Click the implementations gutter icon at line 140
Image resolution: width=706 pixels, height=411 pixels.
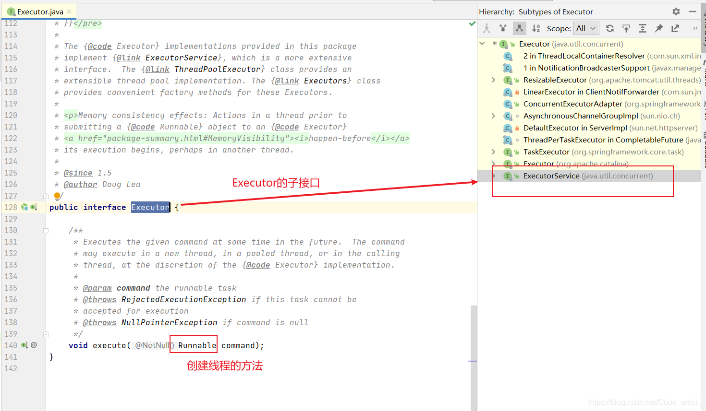(24, 345)
